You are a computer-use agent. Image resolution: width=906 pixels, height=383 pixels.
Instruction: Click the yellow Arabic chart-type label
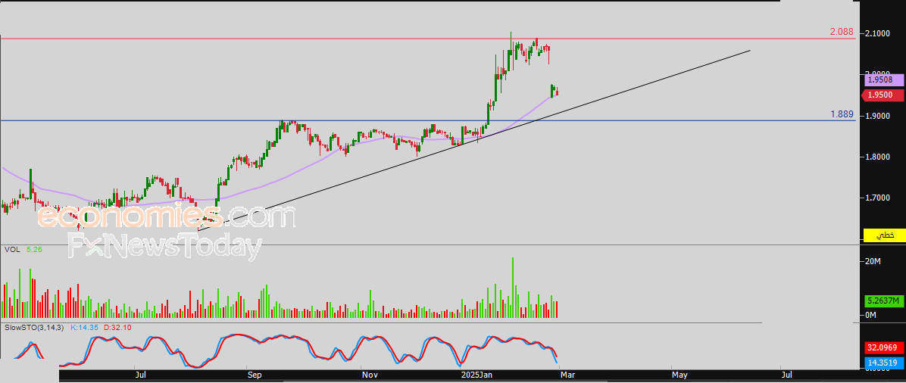click(883, 235)
